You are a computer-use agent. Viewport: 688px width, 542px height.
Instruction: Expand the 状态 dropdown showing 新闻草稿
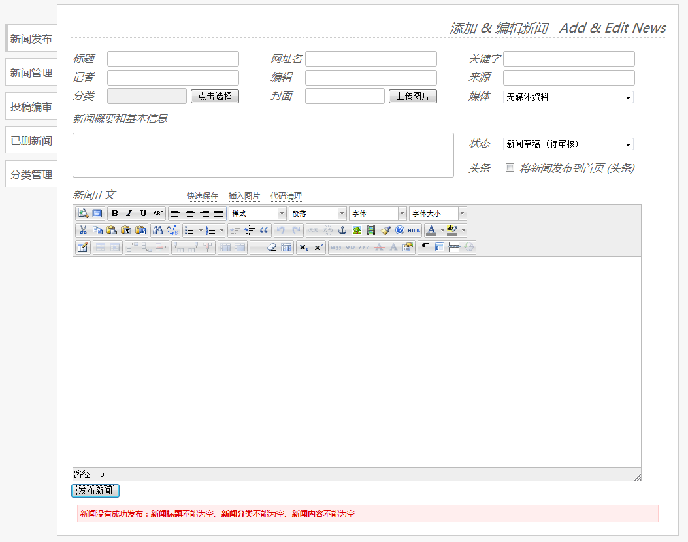point(568,144)
